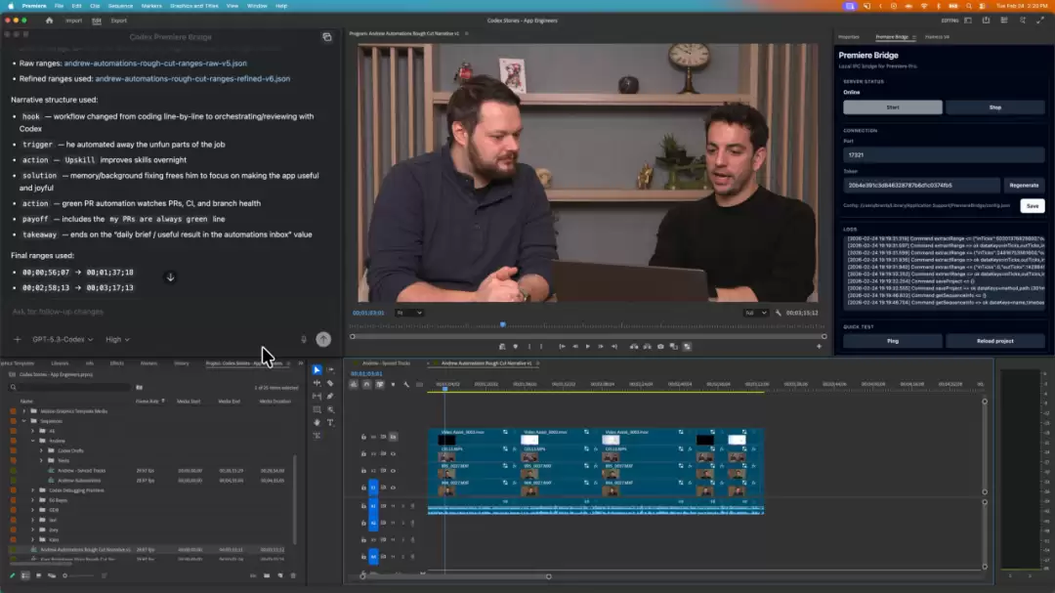Select the Selection arrow tool
Viewport: 1055px width, 593px height.
pyautogui.click(x=316, y=369)
